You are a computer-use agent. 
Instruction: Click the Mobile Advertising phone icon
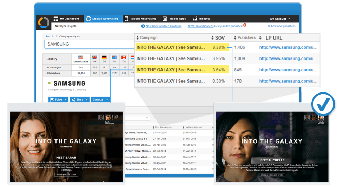click(x=126, y=19)
